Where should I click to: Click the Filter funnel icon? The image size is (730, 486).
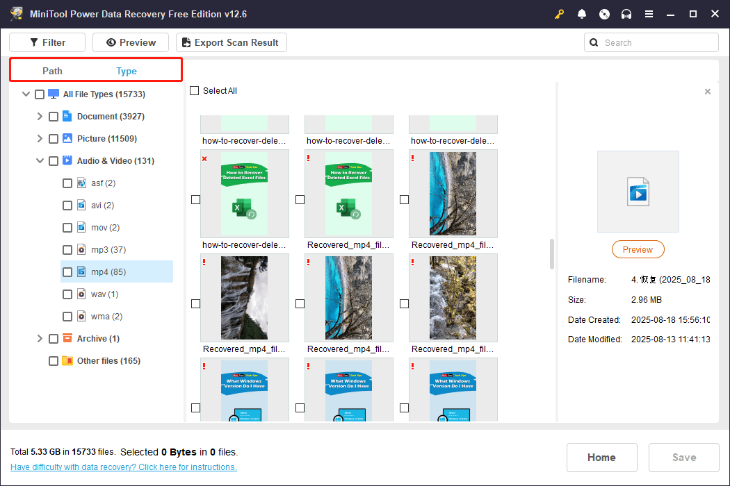[33, 42]
